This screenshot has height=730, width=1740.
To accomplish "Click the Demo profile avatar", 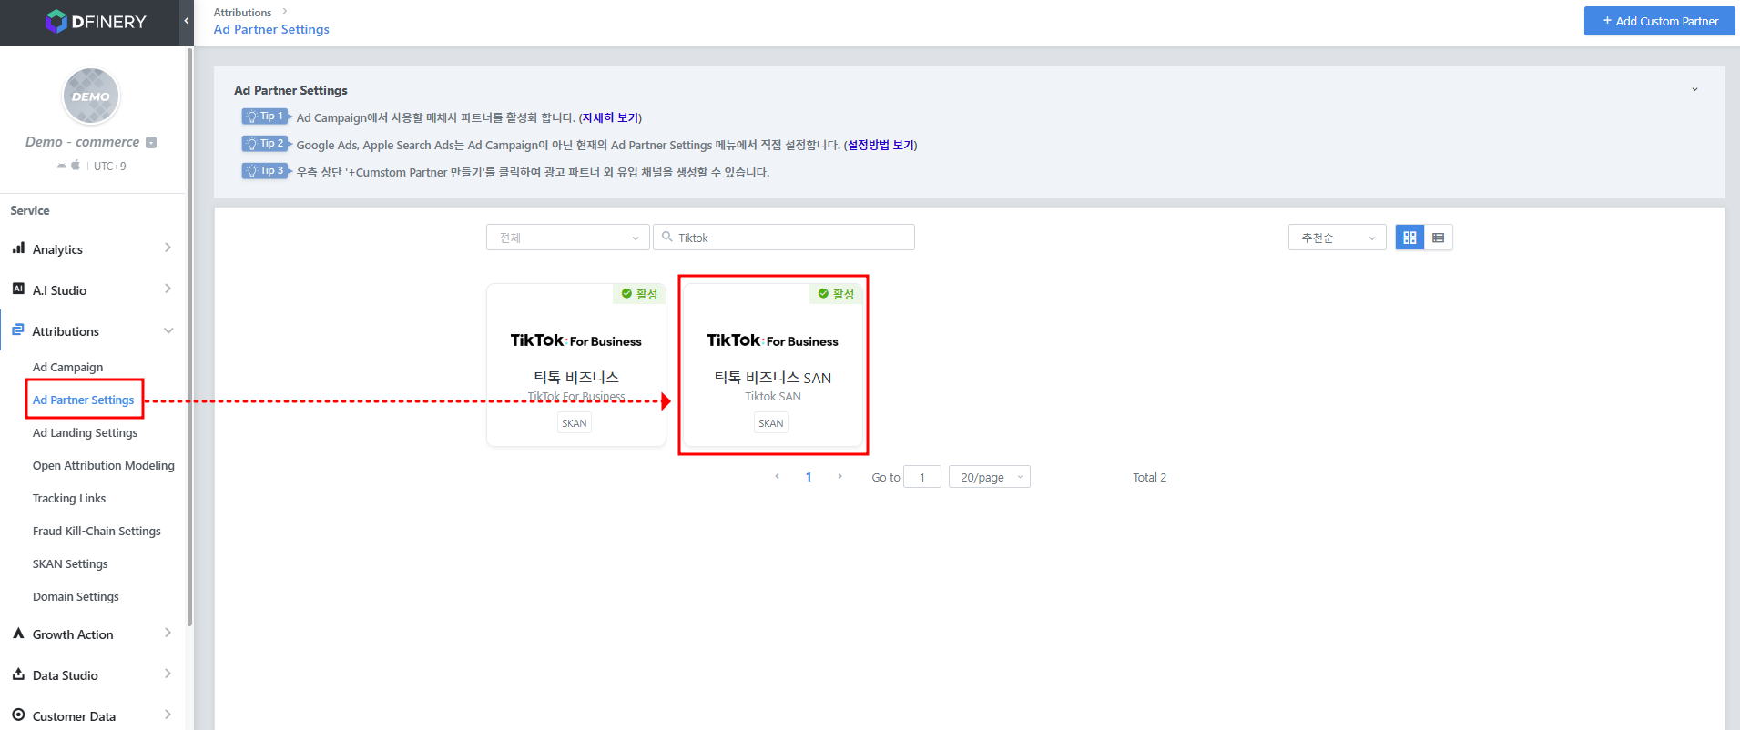I will [91, 96].
